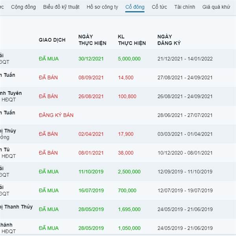Click the date 11/10/2019 in the execution date column
Screen dimensions: 236x236
point(91,171)
